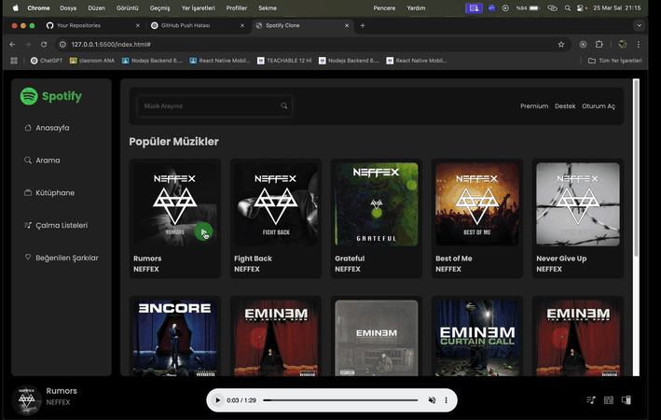661x420 pixels.
Task: Open Spotlight search in the menu bar
Action: pyautogui.click(x=568, y=8)
